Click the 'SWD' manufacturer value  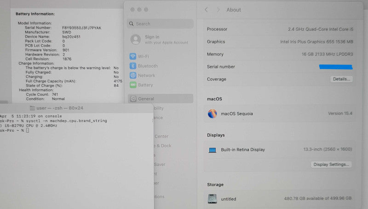coord(67,32)
